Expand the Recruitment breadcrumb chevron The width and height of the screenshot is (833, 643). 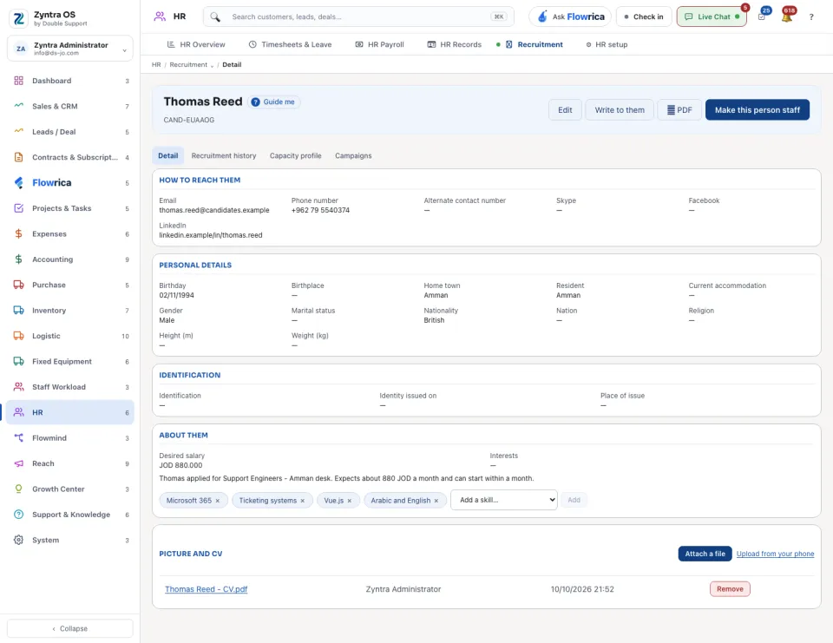pos(212,65)
